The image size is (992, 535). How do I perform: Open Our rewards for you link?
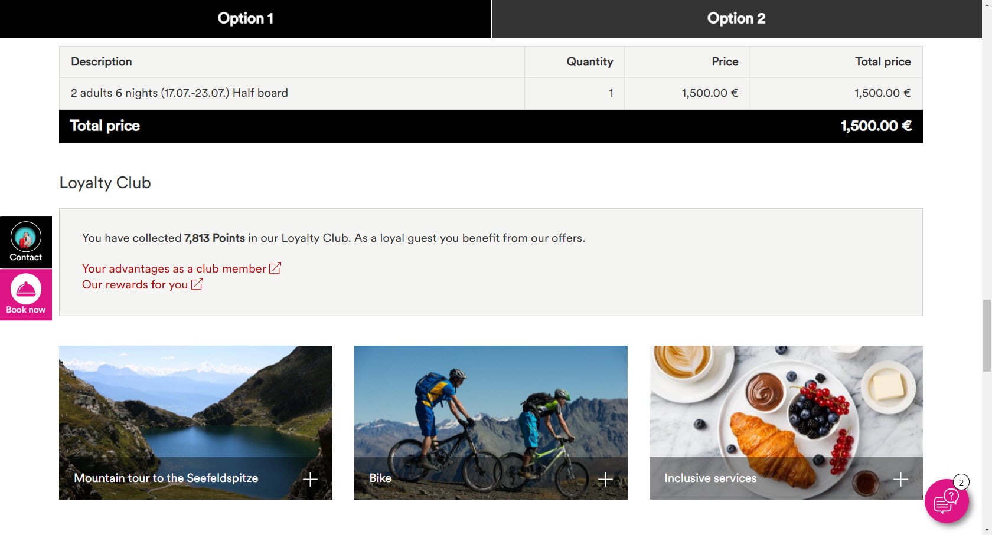click(x=135, y=284)
